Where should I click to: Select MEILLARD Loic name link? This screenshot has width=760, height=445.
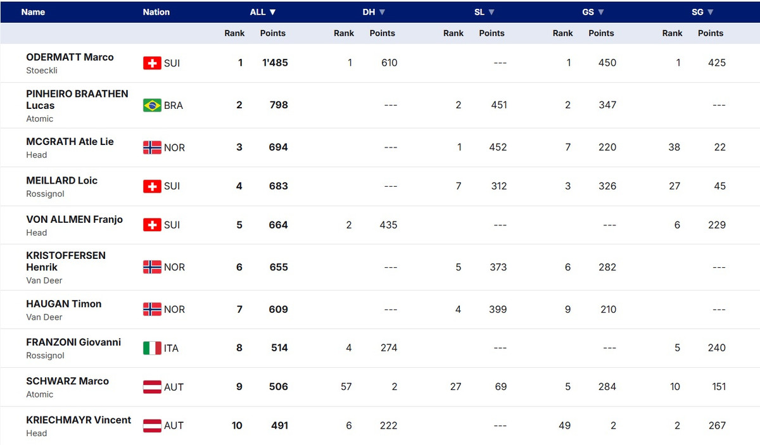[61, 180]
